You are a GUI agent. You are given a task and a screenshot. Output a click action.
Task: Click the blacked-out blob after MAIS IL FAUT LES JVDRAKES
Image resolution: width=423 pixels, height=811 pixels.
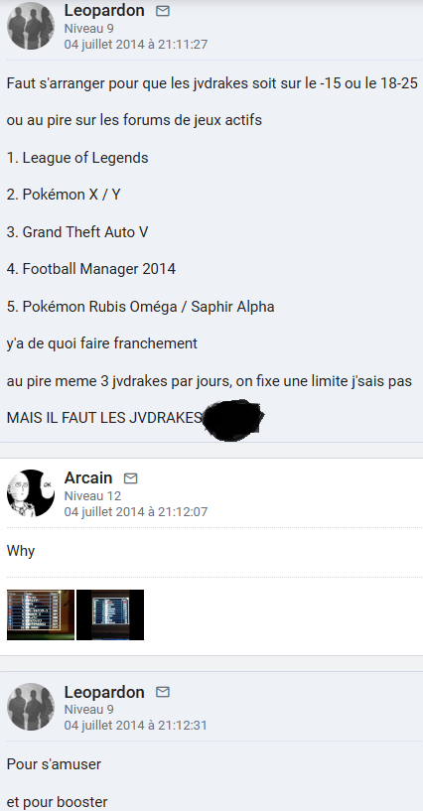[x=232, y=420]
